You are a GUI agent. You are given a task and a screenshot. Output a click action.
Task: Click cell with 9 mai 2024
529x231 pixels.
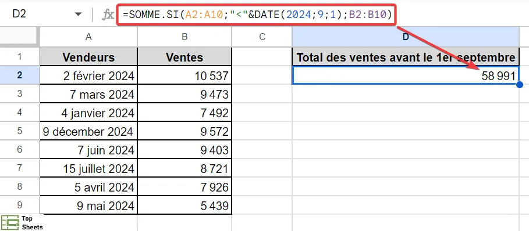(x=88, y=205)
